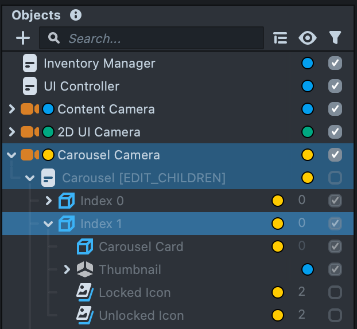
Task: Expand the Thumbnail object children
Action: (x=67, y=269)
